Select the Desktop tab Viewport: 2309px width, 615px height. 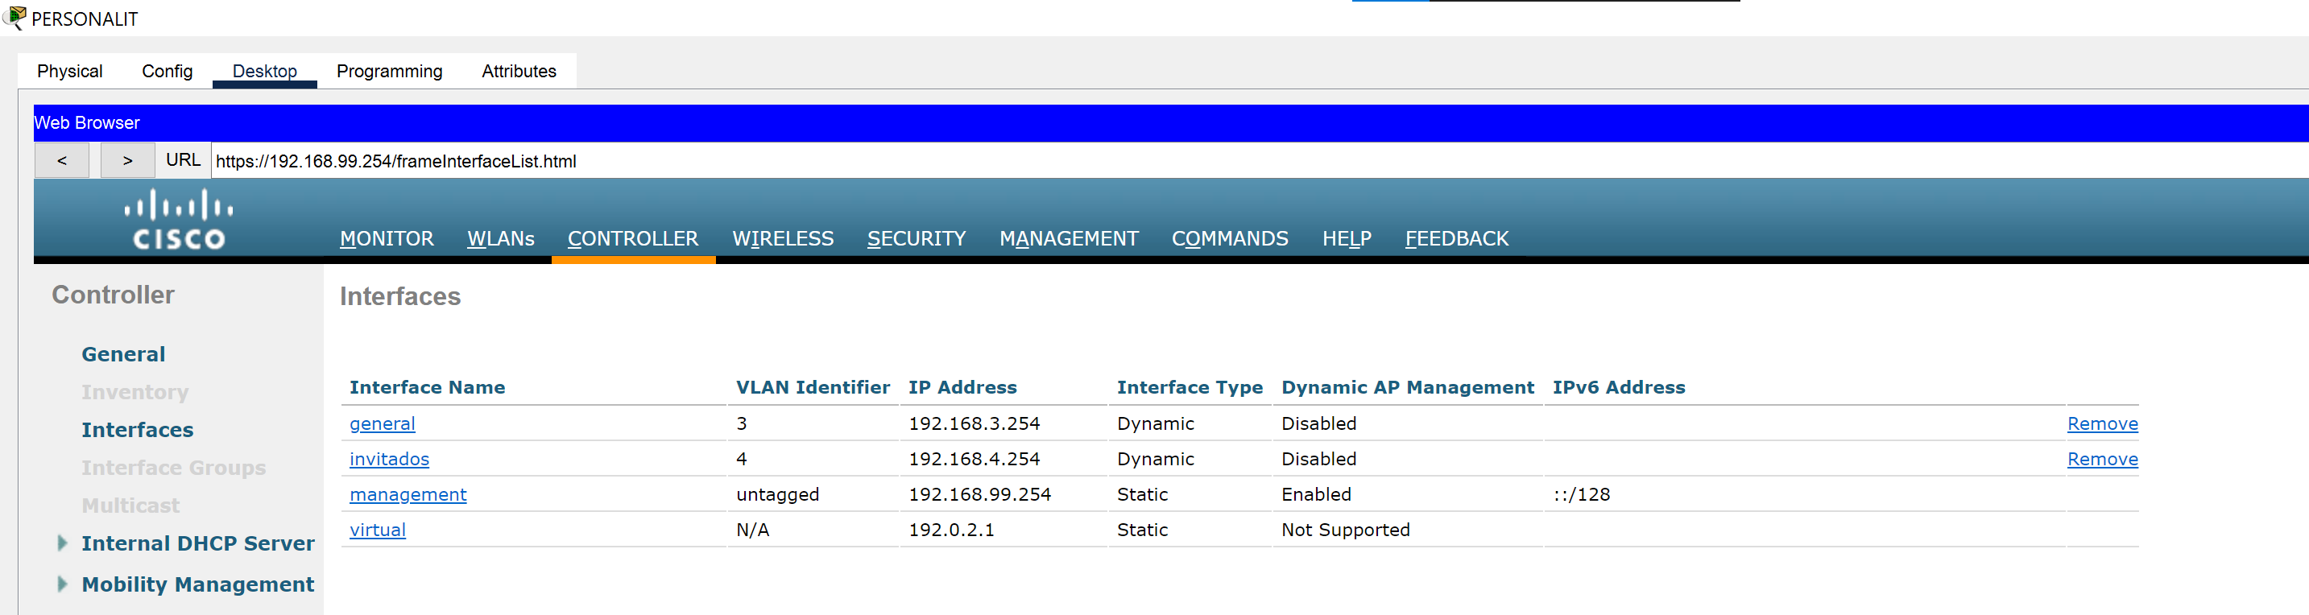click(264, 71)
